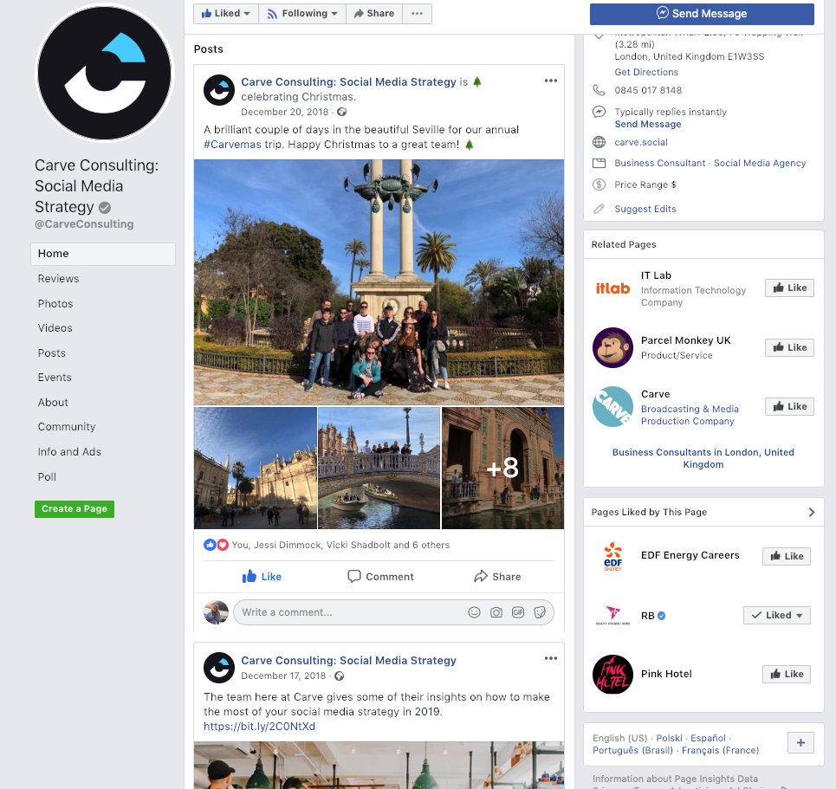Open Posts in the page sidebar
This screenshot has height=789, width=836.
coord(52,352)
